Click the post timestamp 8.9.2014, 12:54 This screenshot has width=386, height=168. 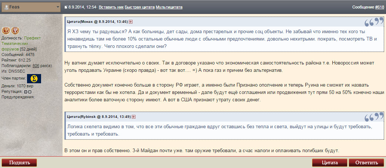pyautogui.click(x=82, y=7)
